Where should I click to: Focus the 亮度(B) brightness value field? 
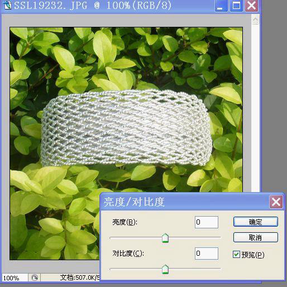click(207, 222)
